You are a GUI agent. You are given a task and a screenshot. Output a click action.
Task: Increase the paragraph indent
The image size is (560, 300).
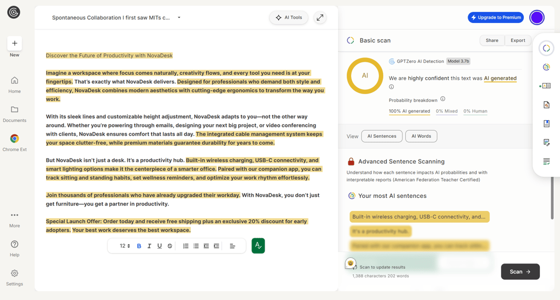(x=217, y=246)
